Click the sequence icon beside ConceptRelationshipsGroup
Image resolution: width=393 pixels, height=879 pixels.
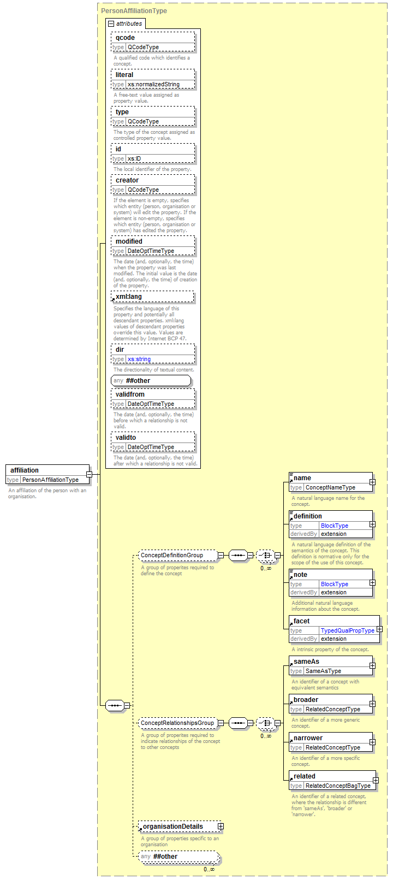237,723
